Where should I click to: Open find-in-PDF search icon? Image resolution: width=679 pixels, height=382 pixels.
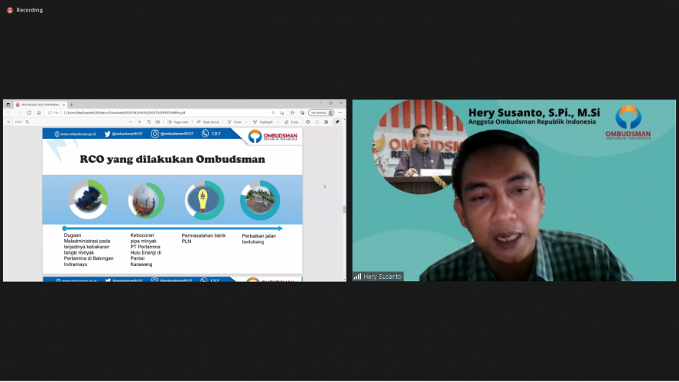point(28,121)
